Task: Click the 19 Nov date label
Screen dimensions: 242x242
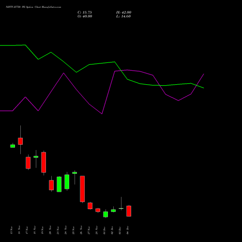Action: tap(43, 230)
